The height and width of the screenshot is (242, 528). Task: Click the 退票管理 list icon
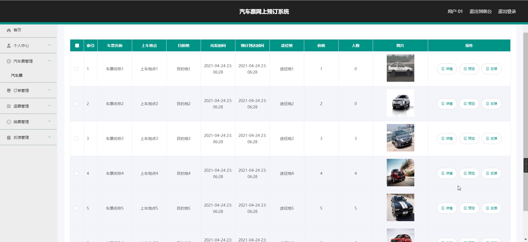tap(9, 106)
